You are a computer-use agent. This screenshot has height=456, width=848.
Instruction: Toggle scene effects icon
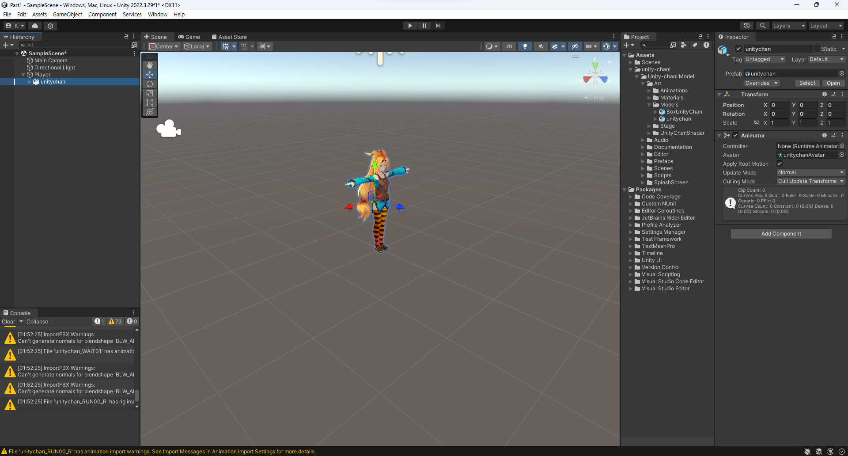[555, 46]
